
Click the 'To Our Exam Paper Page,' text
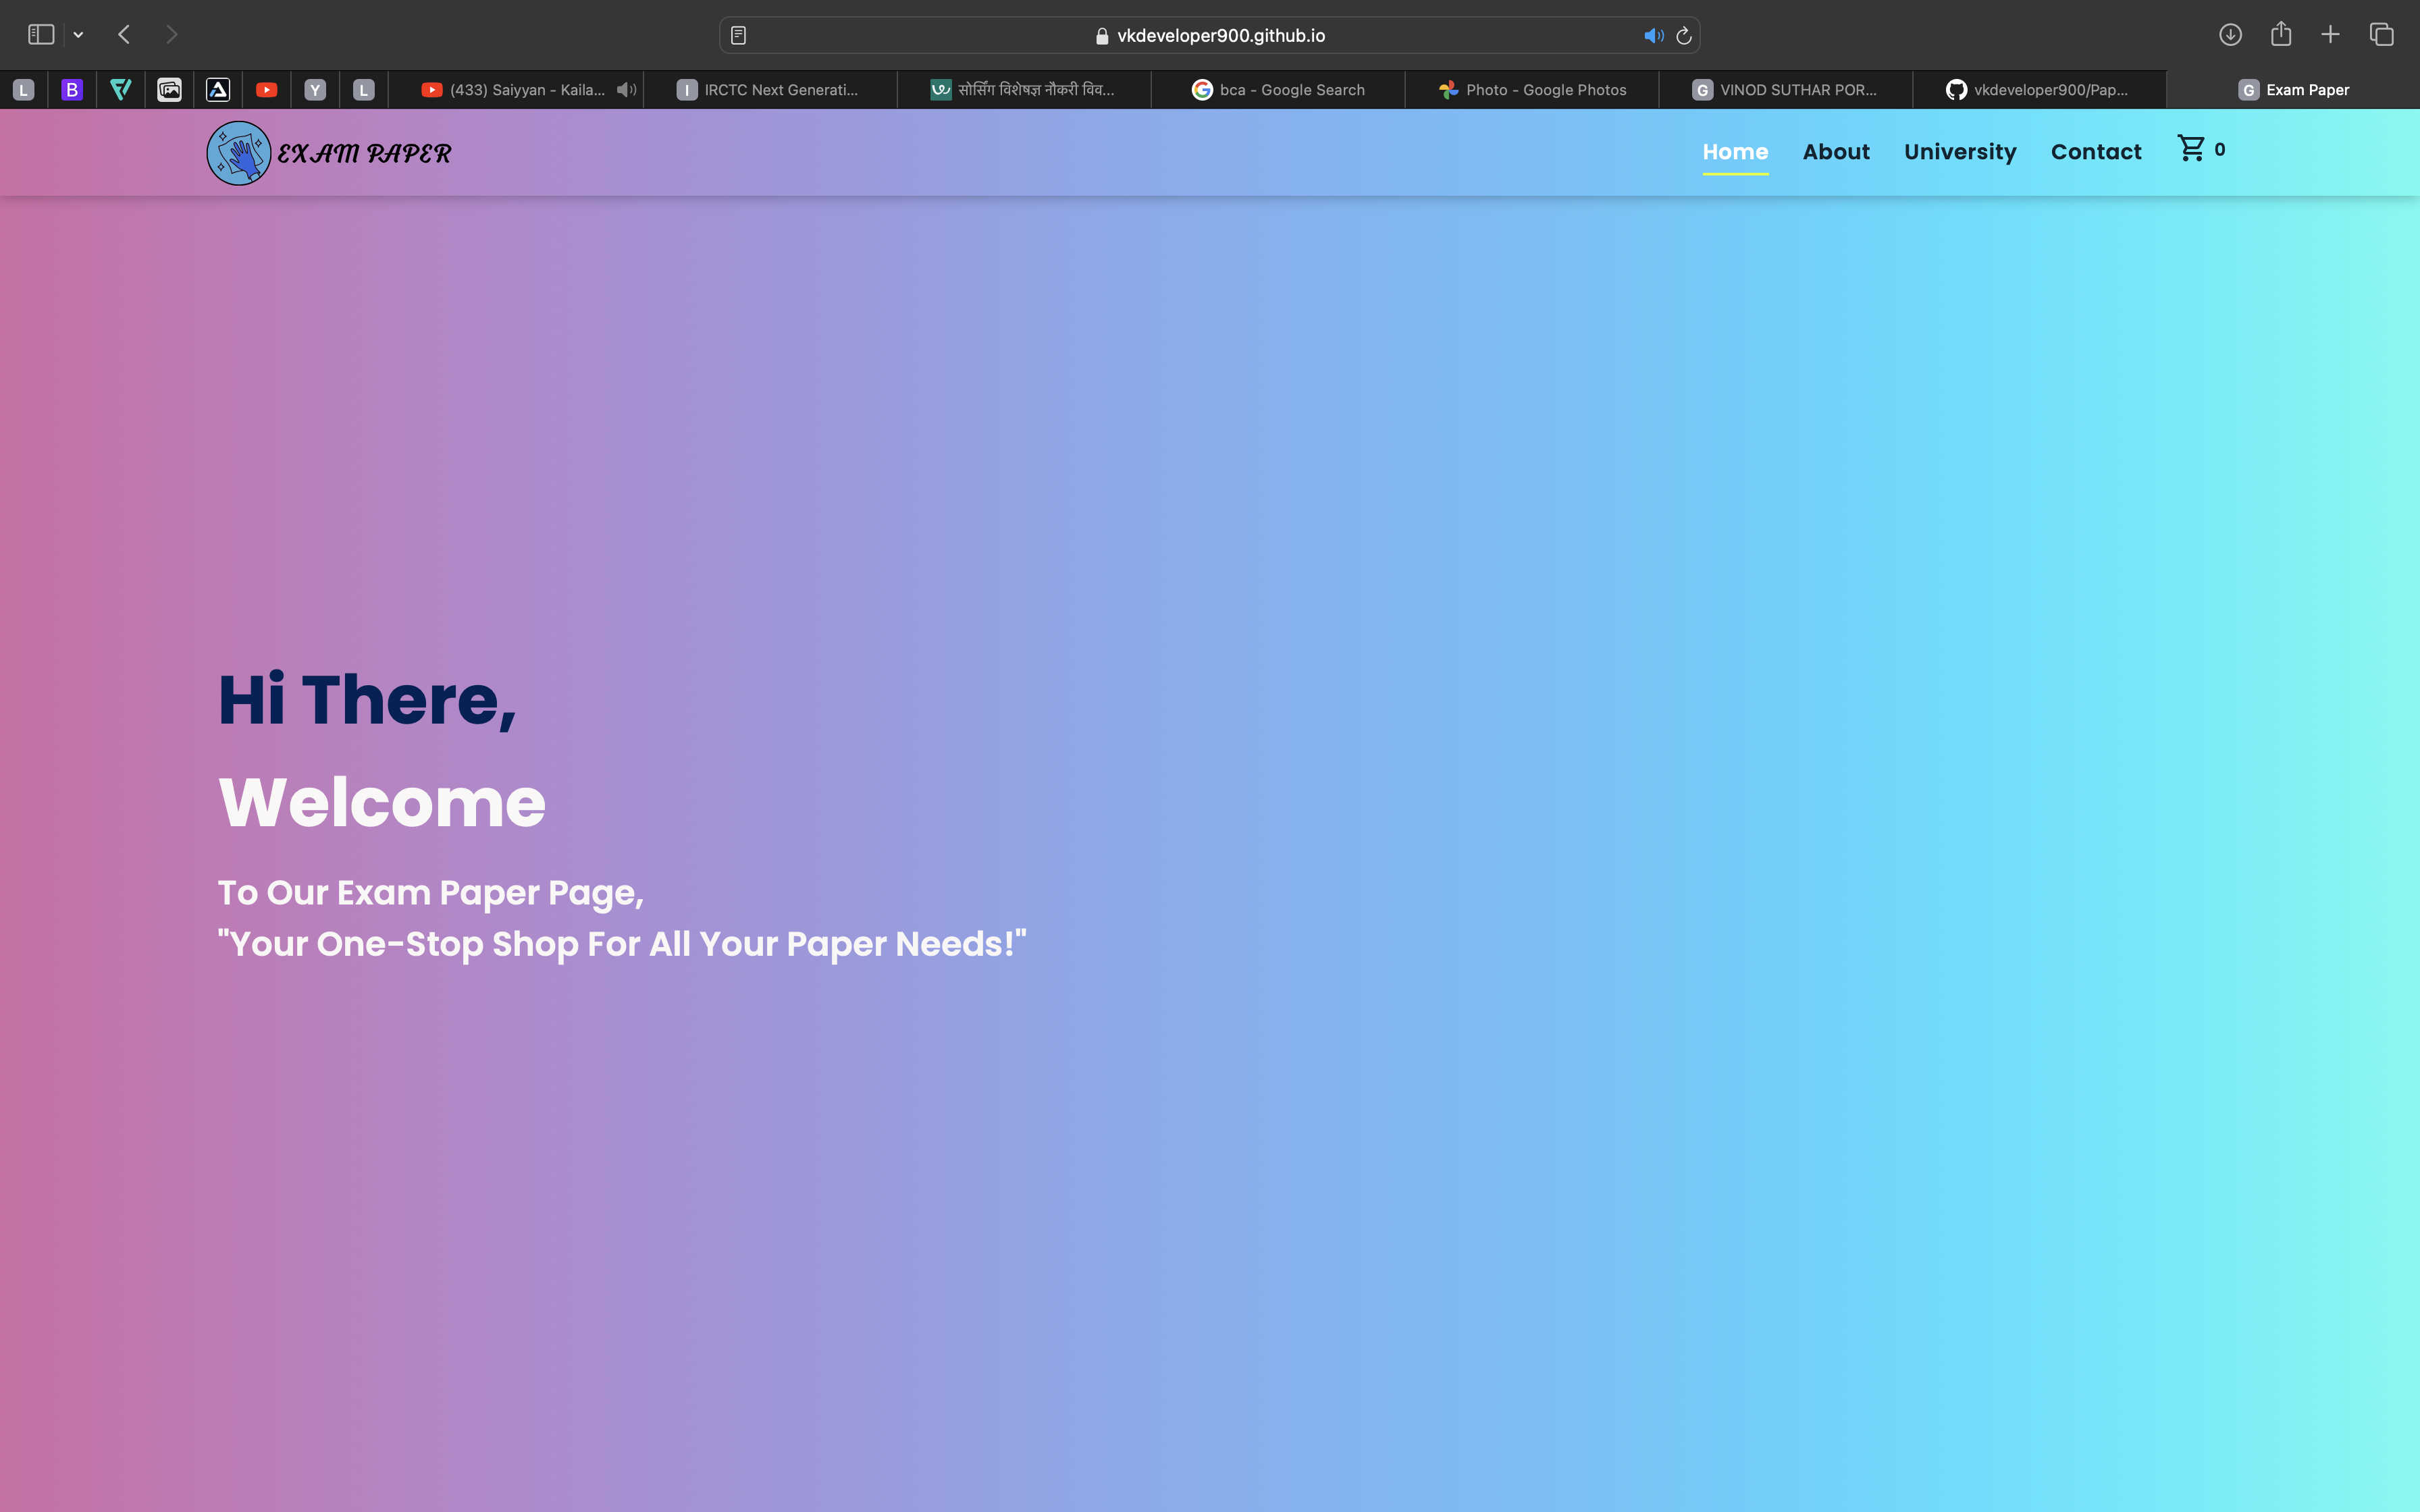431,893
